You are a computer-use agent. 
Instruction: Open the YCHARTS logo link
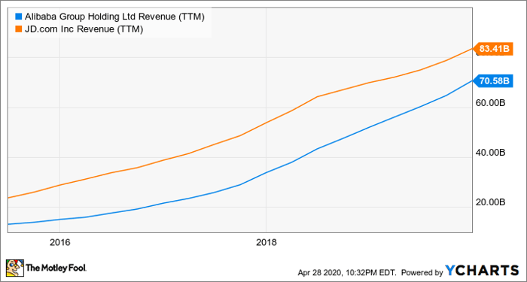(x=482, y=270)
